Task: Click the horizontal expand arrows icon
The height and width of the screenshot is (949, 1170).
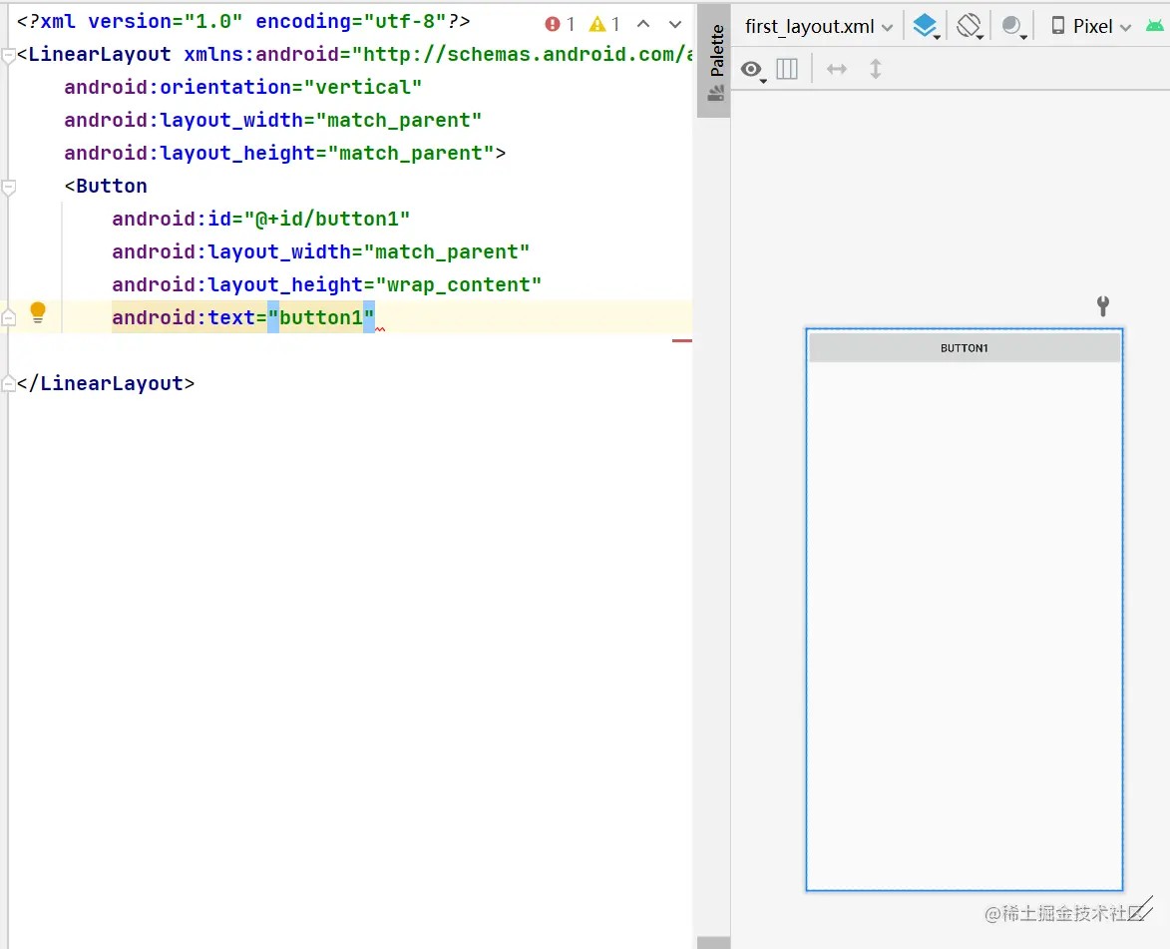Action: (837, 70)
